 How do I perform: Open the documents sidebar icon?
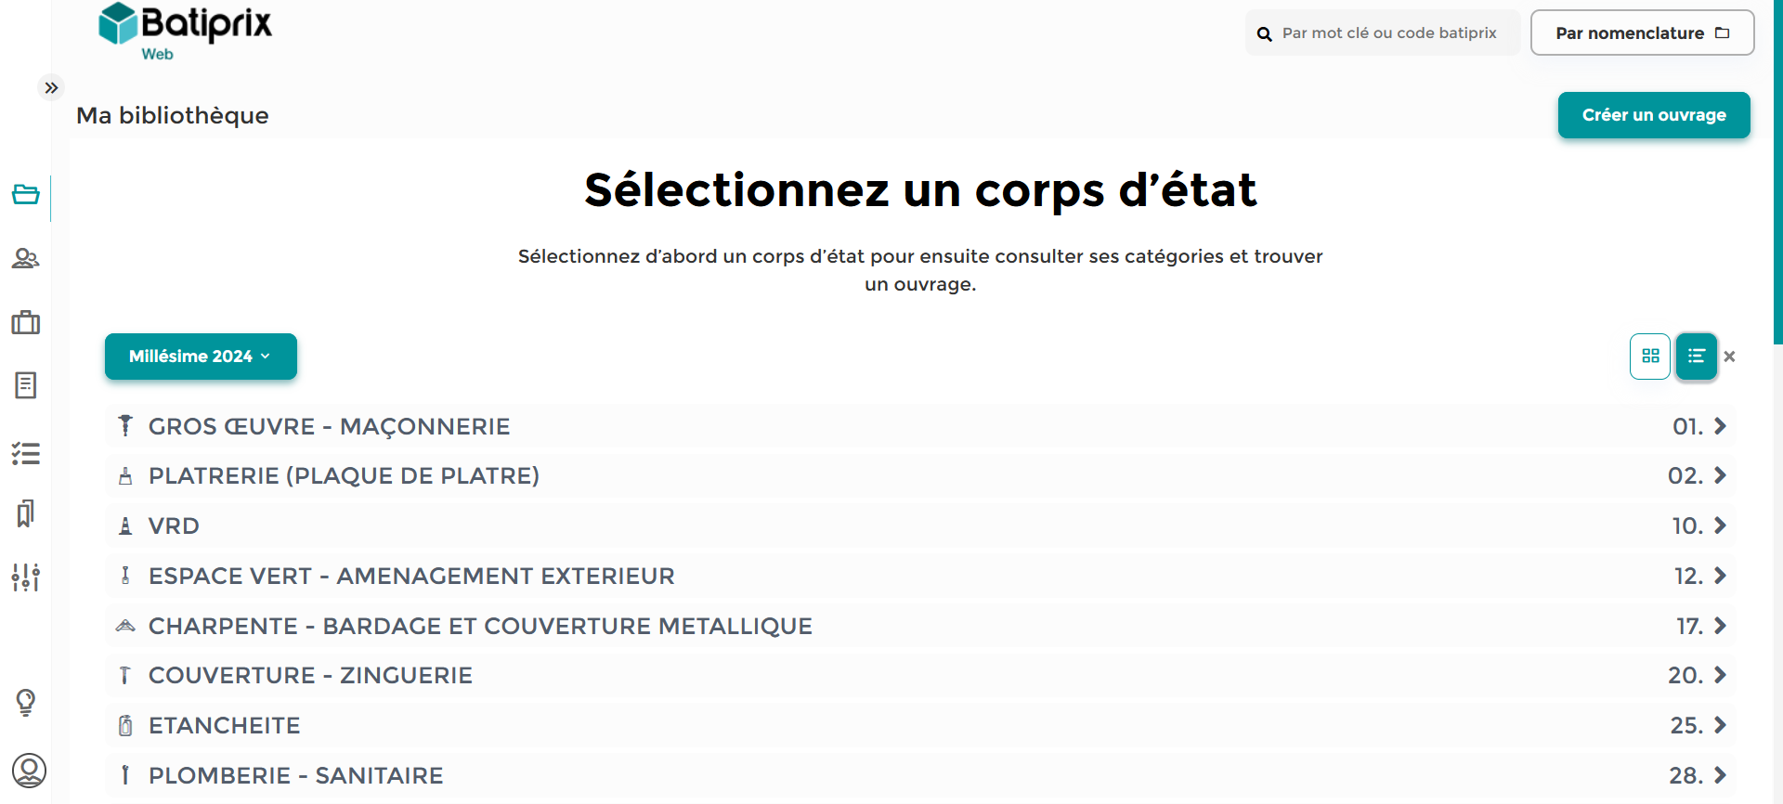(x=26, y=385)
